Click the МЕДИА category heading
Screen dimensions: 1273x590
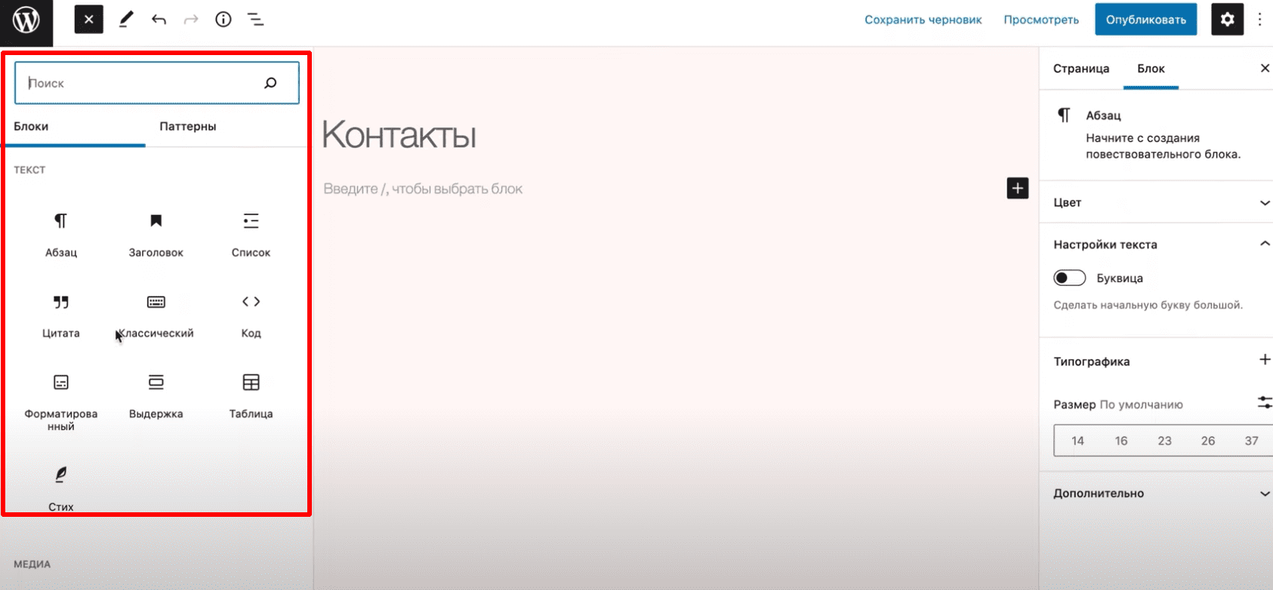coord(32,564)
